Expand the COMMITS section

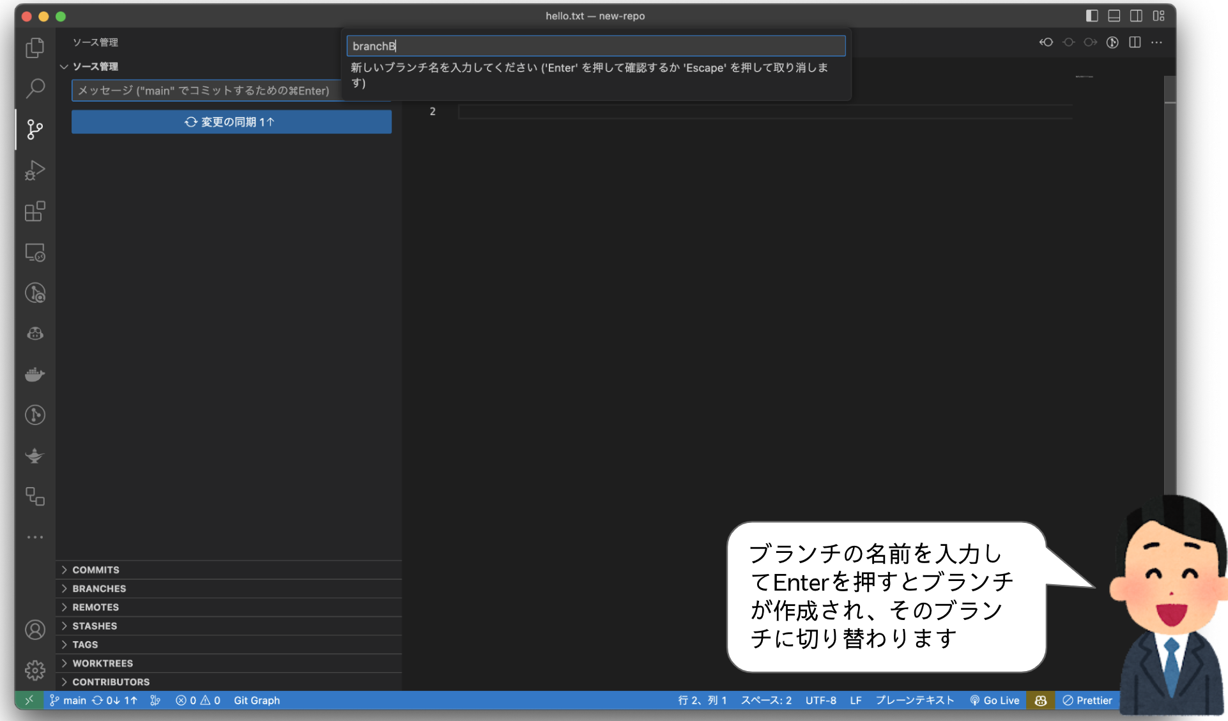(x=95, y=570)
